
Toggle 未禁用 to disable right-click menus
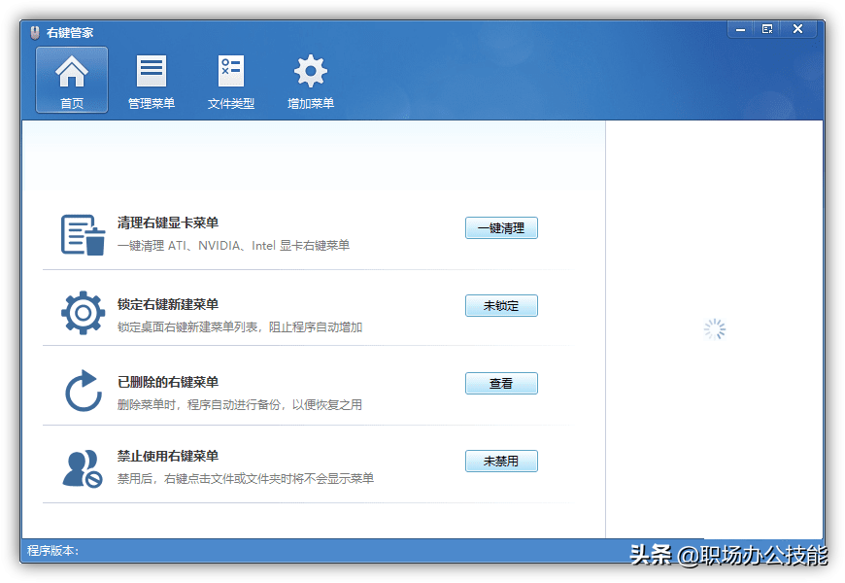point(501,461)
